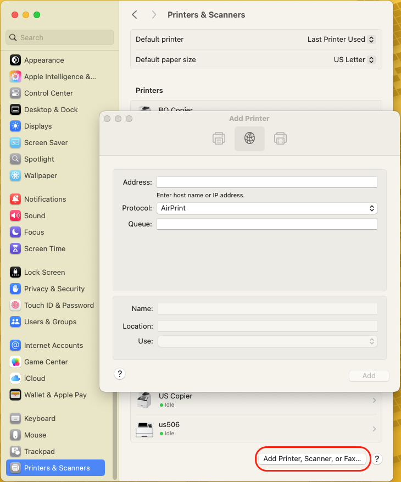This screenshot has height=482, width=401.
Task: Focus the Queue input field
Action: click(267, 224)
